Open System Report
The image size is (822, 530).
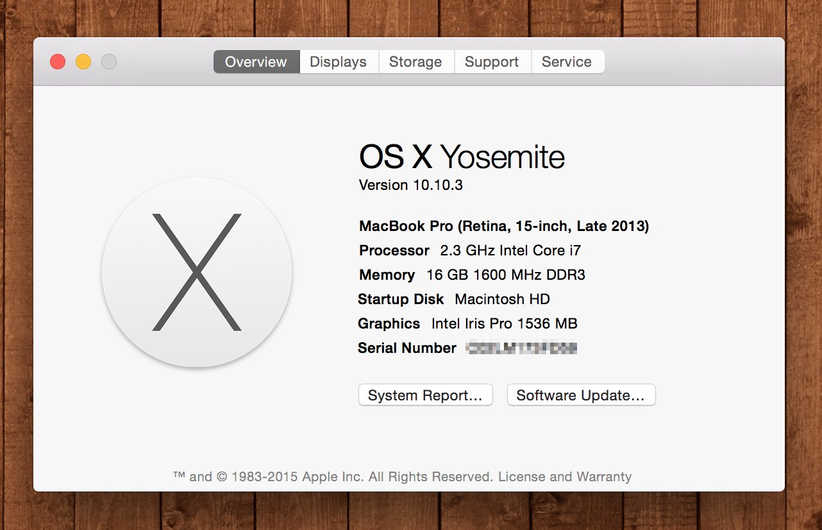425,395
